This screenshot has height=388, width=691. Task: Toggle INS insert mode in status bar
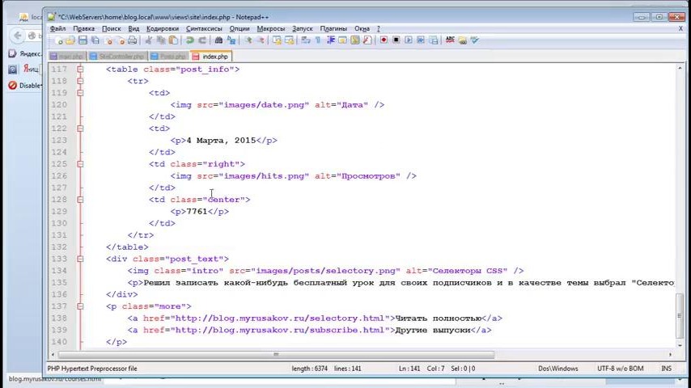[x=666, y=369]
